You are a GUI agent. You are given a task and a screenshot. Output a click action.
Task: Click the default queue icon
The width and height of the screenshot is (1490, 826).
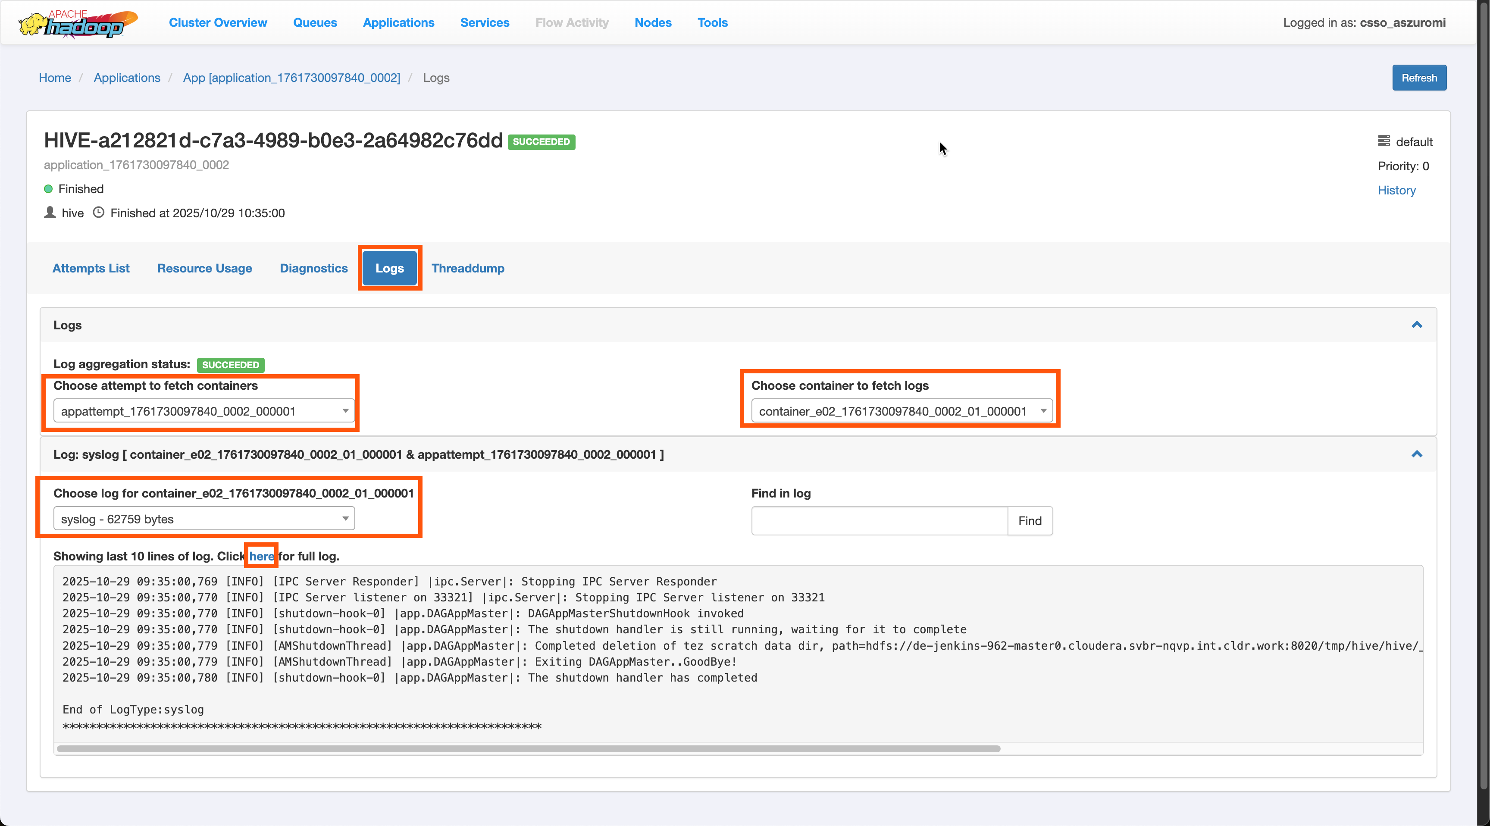pos(1383,141)
